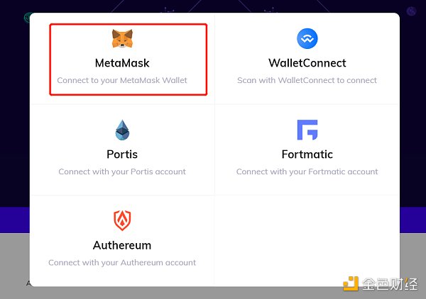Select the MetaMask wallet title
Image resolution: width=426 pixels, height=299 pixels.
[x=122, y=63]
